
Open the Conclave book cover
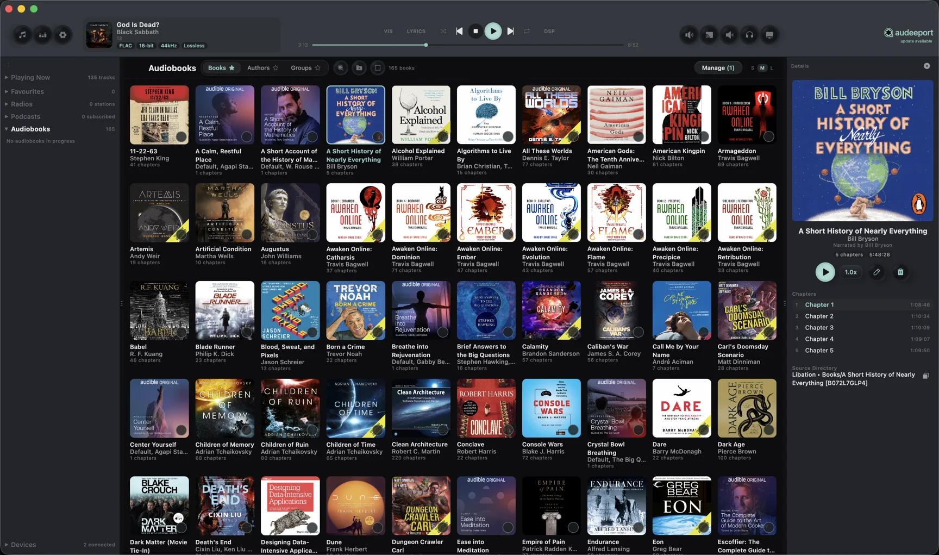tap(486, 408)
